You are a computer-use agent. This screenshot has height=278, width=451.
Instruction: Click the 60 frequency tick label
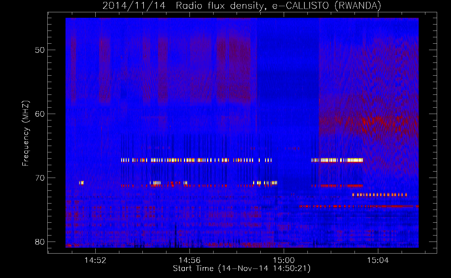click(x=40, y=114)
